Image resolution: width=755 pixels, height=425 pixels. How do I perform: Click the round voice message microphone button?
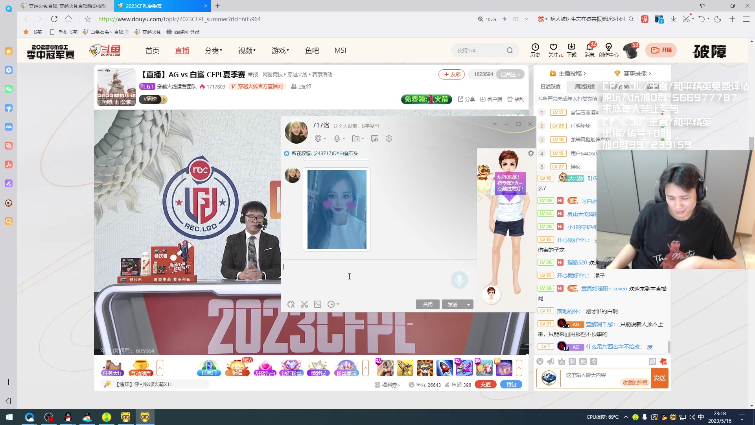[459, 280]
